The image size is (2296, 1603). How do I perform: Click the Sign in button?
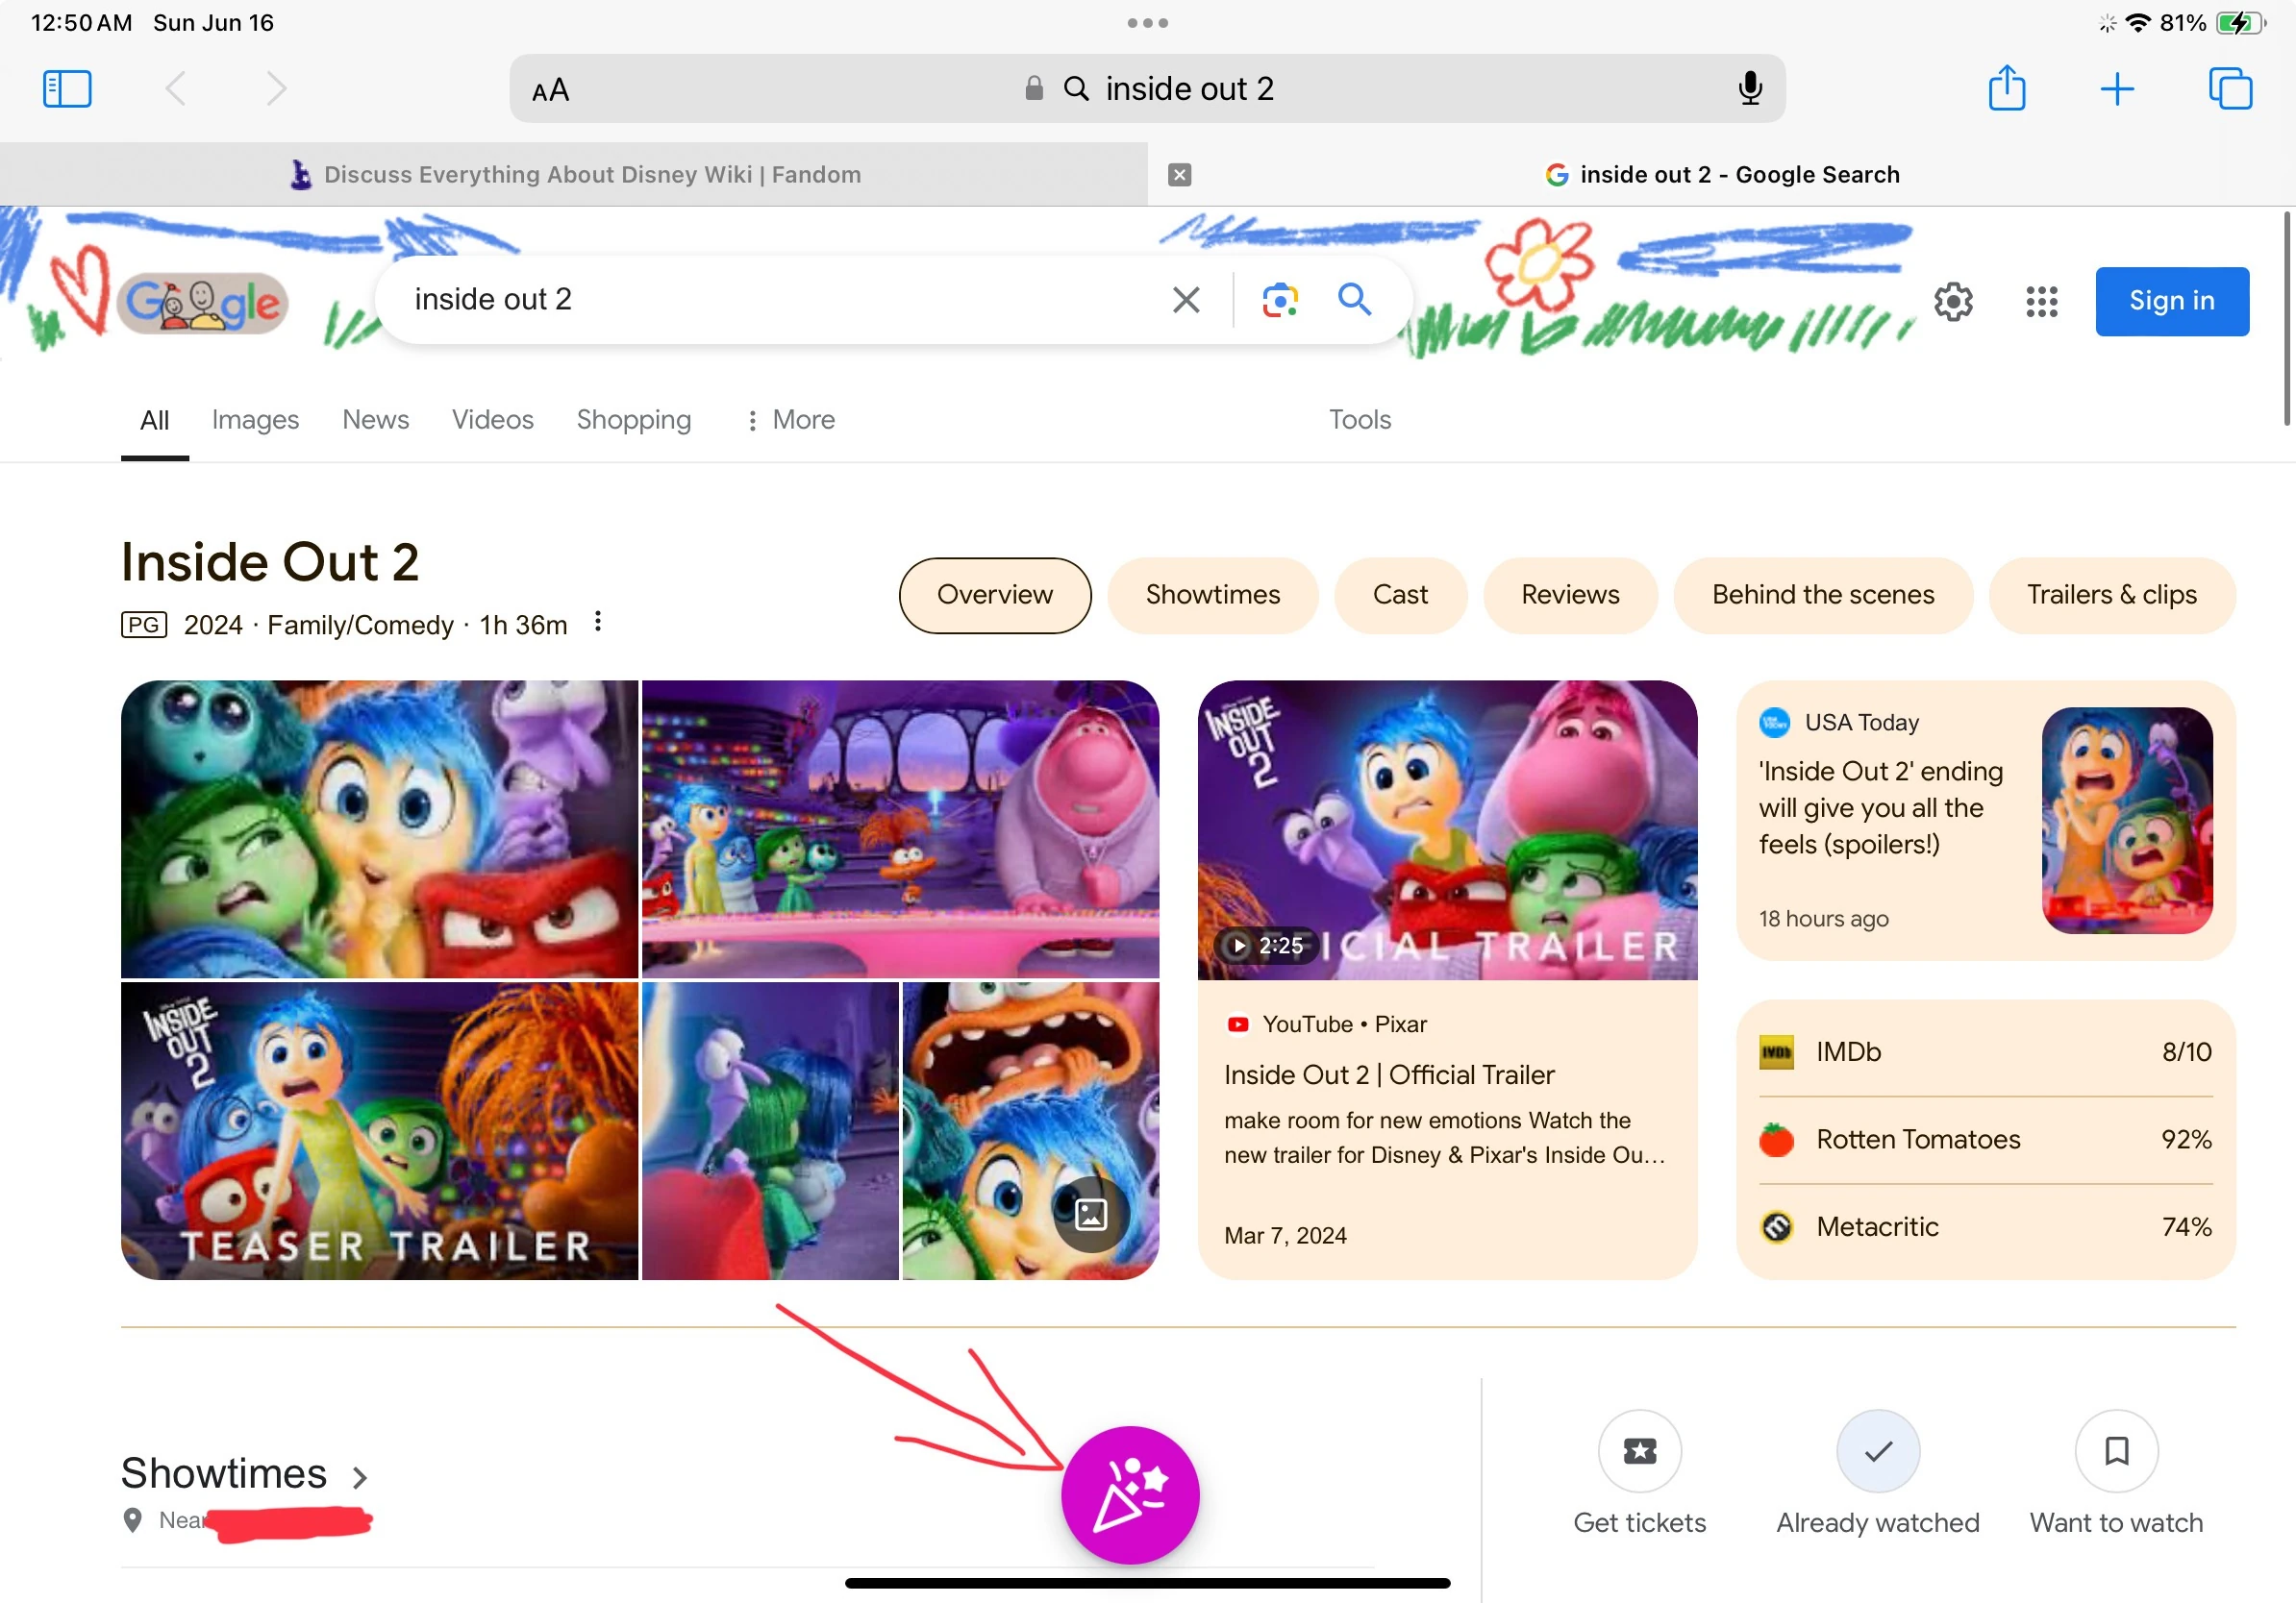coord(2171,301)
